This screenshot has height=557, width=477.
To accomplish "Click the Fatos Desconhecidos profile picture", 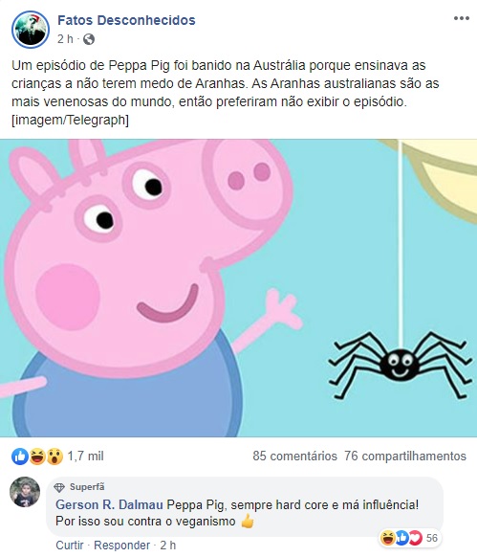I will point(31,29).
